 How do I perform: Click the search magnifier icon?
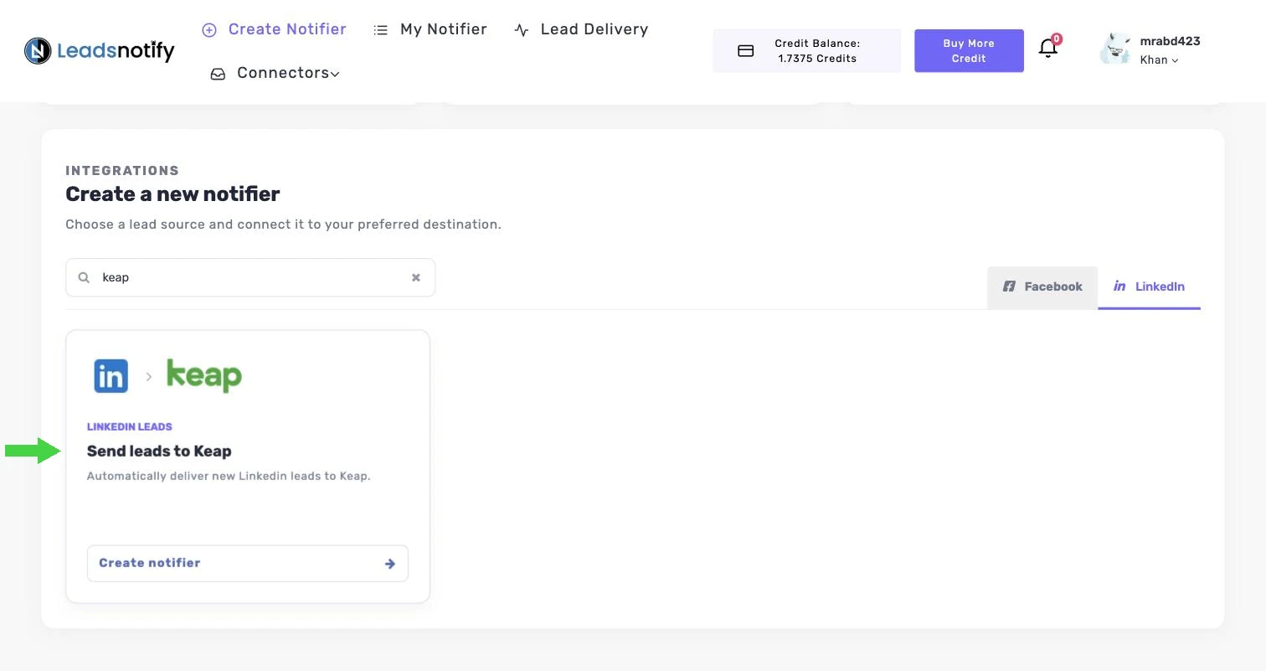(x=84, y=277)
